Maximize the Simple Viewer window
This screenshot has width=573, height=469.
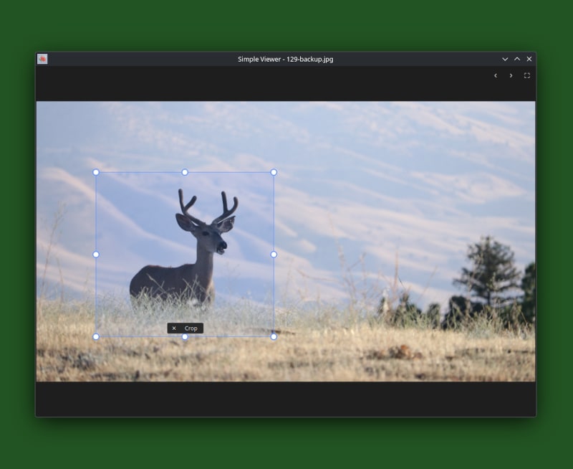tap(517, 59)
